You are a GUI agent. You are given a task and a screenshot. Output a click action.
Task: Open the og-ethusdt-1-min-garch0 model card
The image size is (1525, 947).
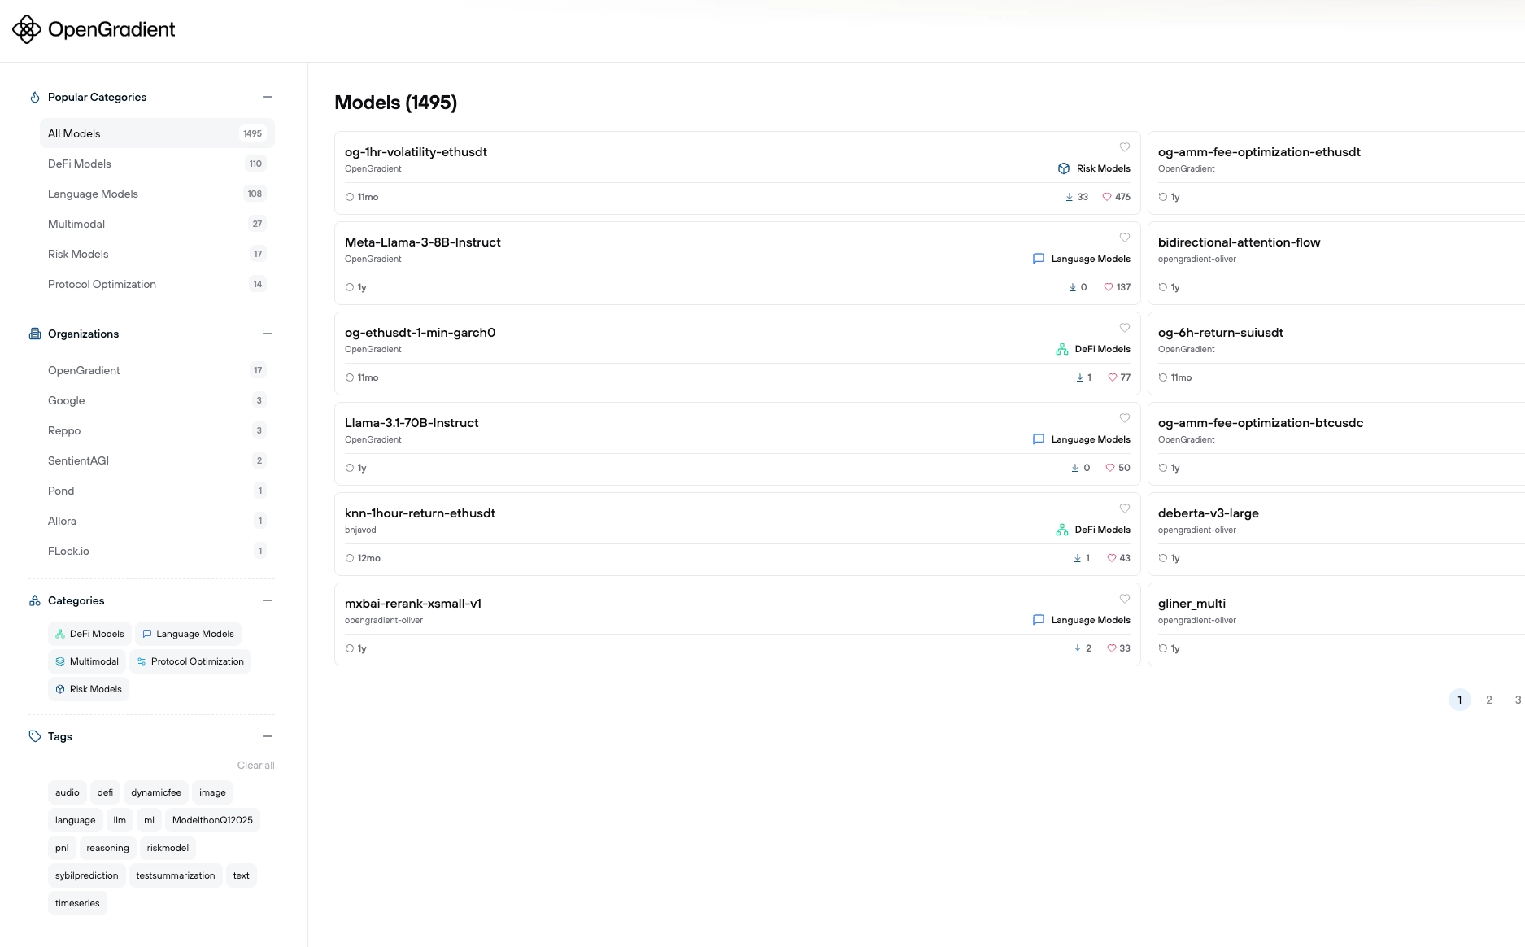420,333
